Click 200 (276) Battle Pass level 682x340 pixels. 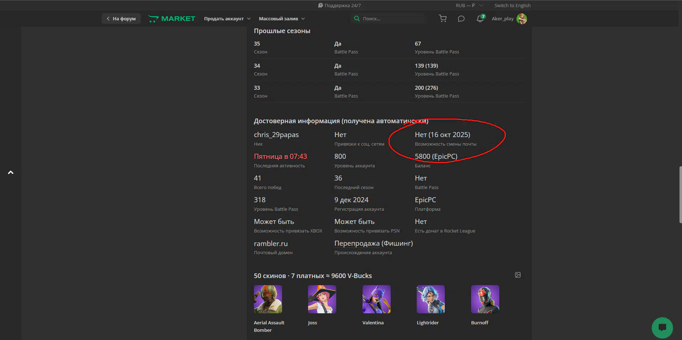click(x=426, y=88)
